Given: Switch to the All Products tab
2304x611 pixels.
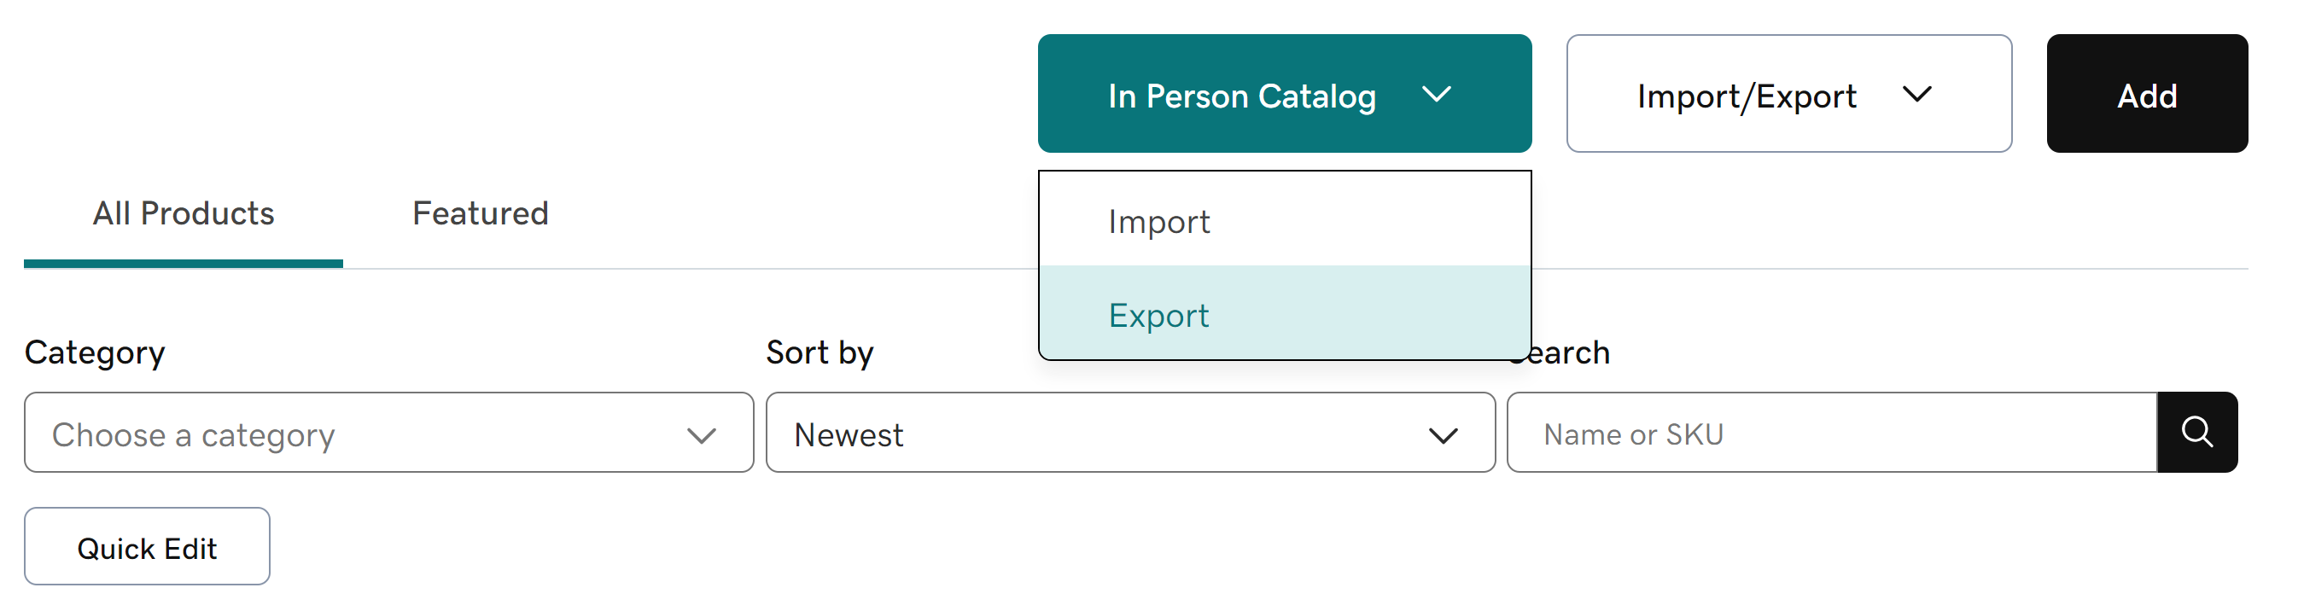Looking at the screenshot, I should 184,214.
